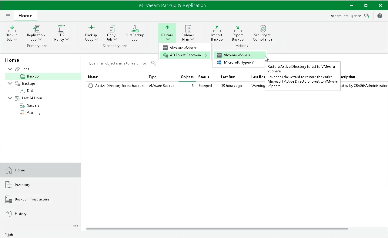Click the Disk node icon in tree
388x238 pixels.
pyautogui.click(x=22, y=91)
